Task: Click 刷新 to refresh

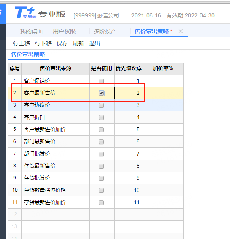Action: pos(78,43)
